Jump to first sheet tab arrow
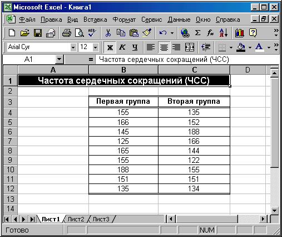Viewport: 282px width, 237px height. click(7, 219)
